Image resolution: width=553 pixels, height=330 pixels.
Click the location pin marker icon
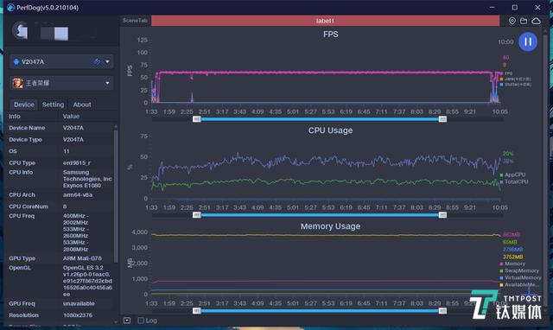tap(512, 21)
